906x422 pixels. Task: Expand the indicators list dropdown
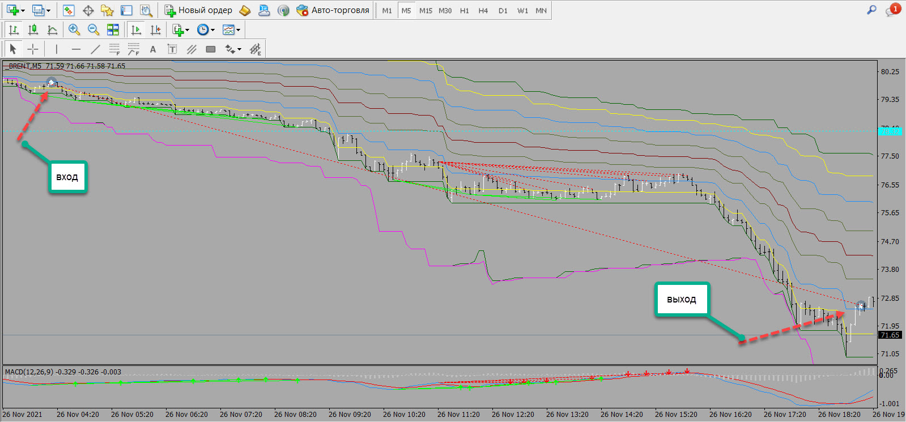(187, 31)
